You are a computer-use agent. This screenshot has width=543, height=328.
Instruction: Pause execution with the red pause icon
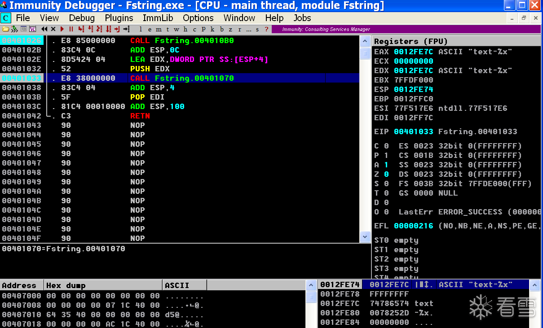[x=71, y=29]
